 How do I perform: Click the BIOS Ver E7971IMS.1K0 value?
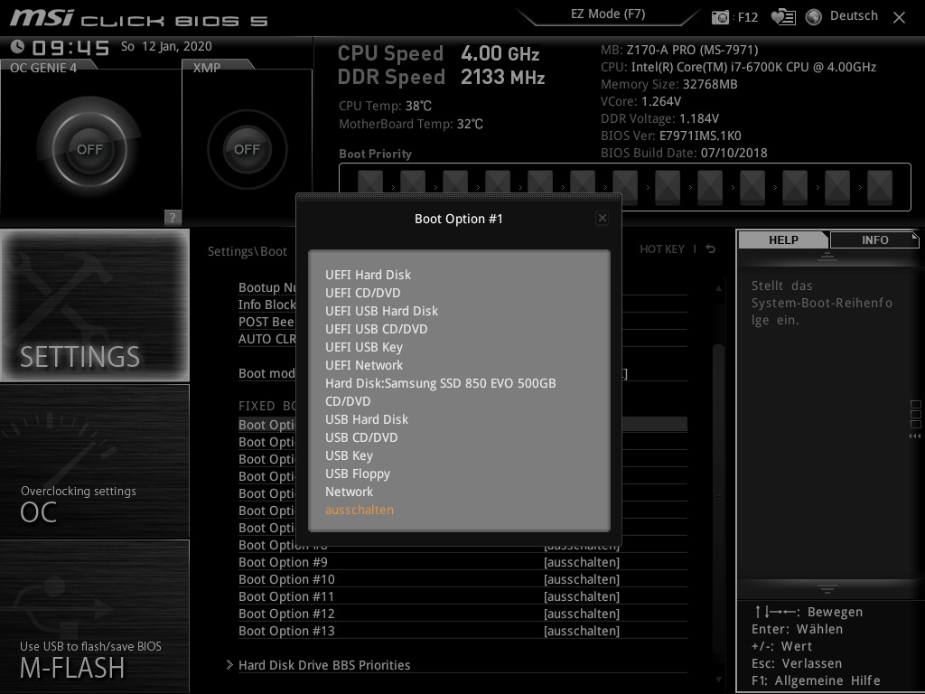coord(700,136)
